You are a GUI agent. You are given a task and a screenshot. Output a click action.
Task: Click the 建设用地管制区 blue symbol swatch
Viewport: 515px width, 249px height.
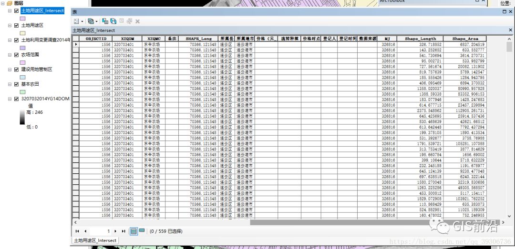[23, 78]
